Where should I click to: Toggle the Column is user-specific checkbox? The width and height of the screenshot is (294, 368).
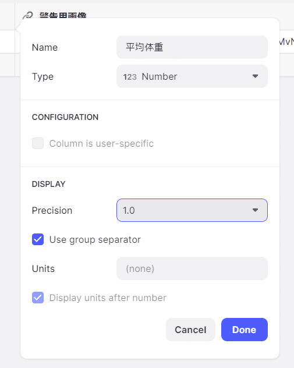click(38, 143)
